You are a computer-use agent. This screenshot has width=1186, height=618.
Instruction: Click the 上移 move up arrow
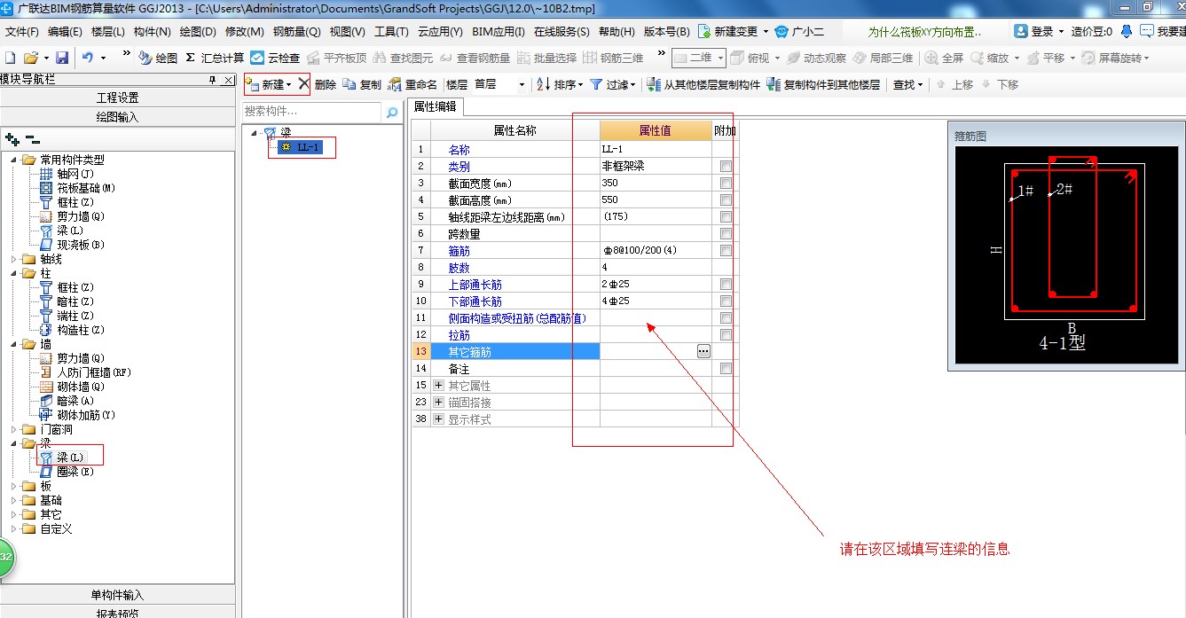tap(940, 84)
